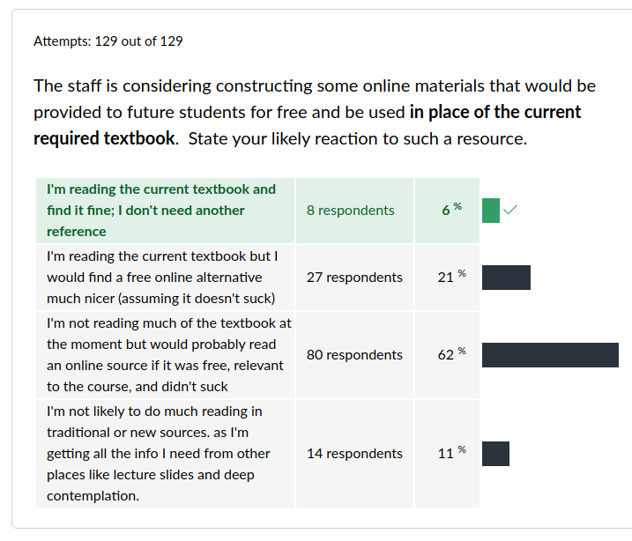
Task: Click the "80 respondents" cell
Action: coord(354,355)
